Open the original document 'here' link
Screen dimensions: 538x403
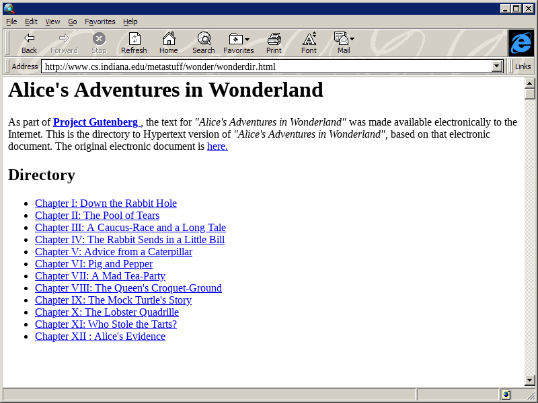point(217,146)
